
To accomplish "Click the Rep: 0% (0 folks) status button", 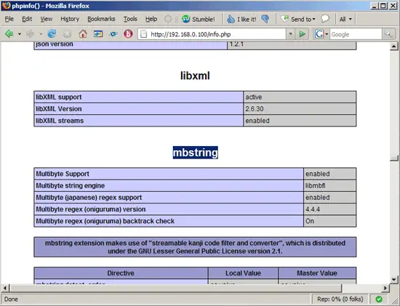I will (340, 299).
